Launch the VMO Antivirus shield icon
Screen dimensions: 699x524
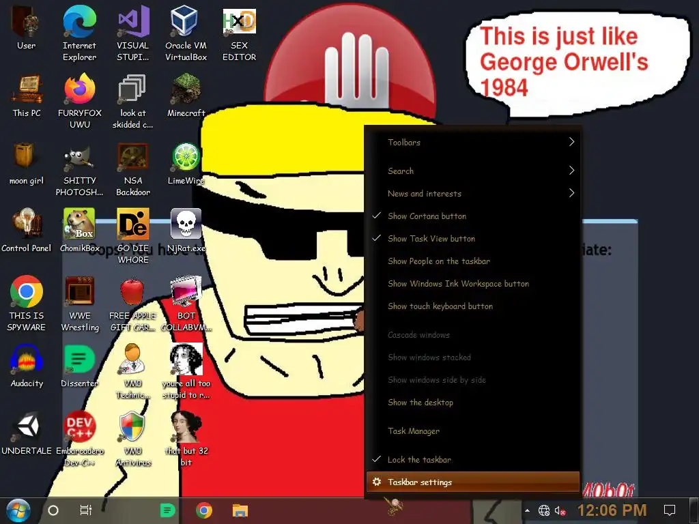(x=133, y=439)
